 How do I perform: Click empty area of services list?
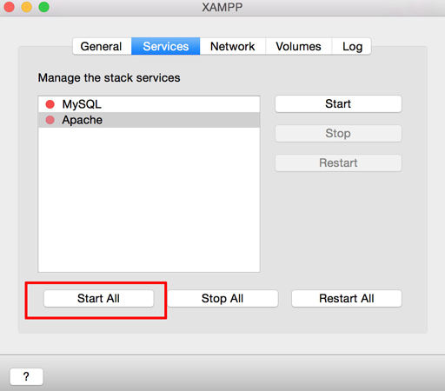[149, 200]
